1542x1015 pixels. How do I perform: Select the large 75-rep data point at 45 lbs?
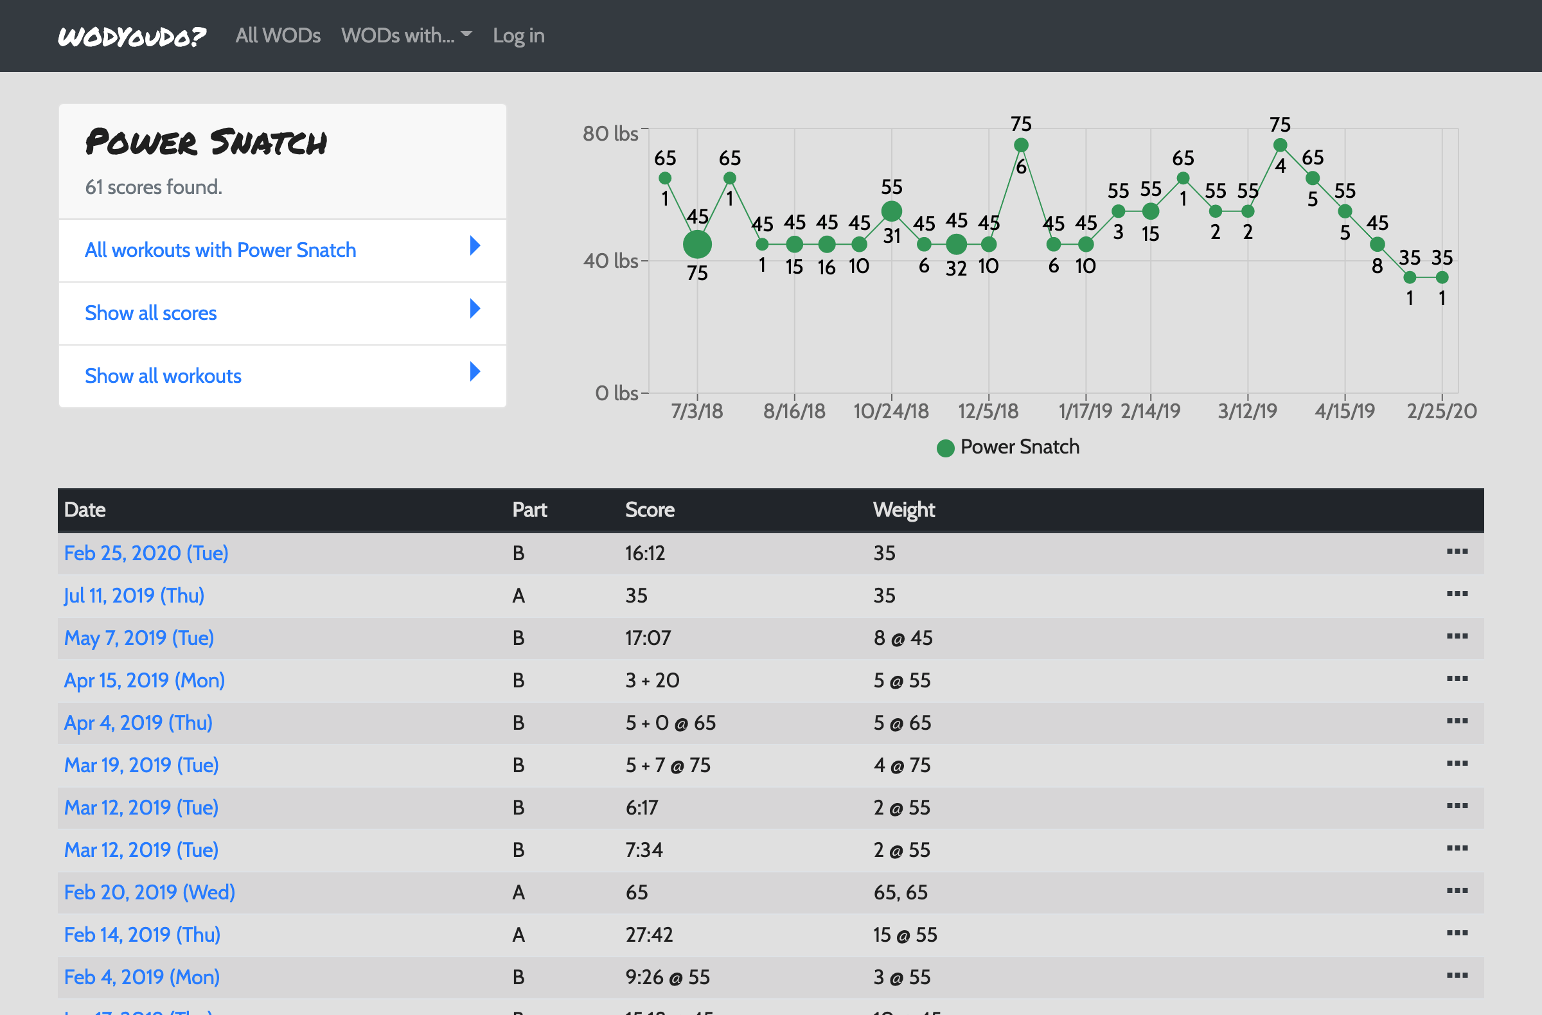click(x=697, y=244)
